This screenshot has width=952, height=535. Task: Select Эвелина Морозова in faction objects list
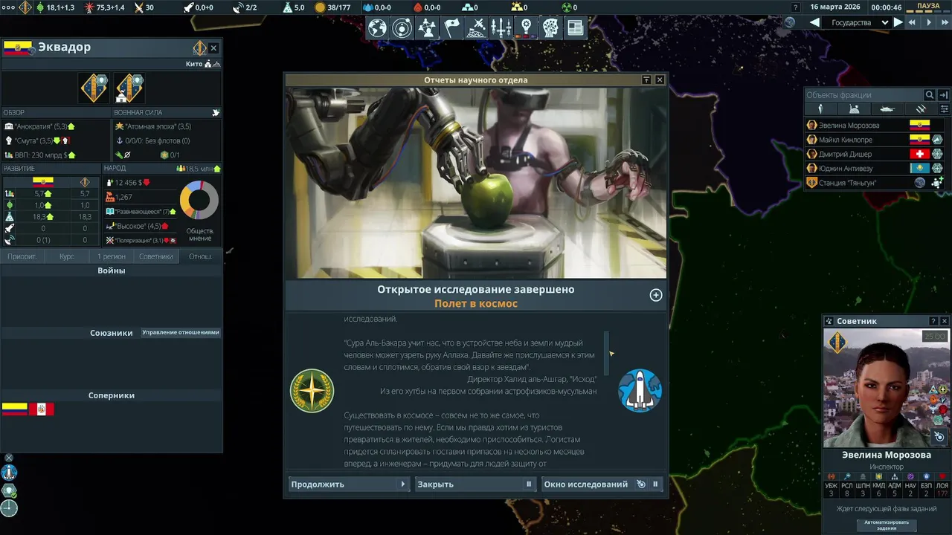875,126
